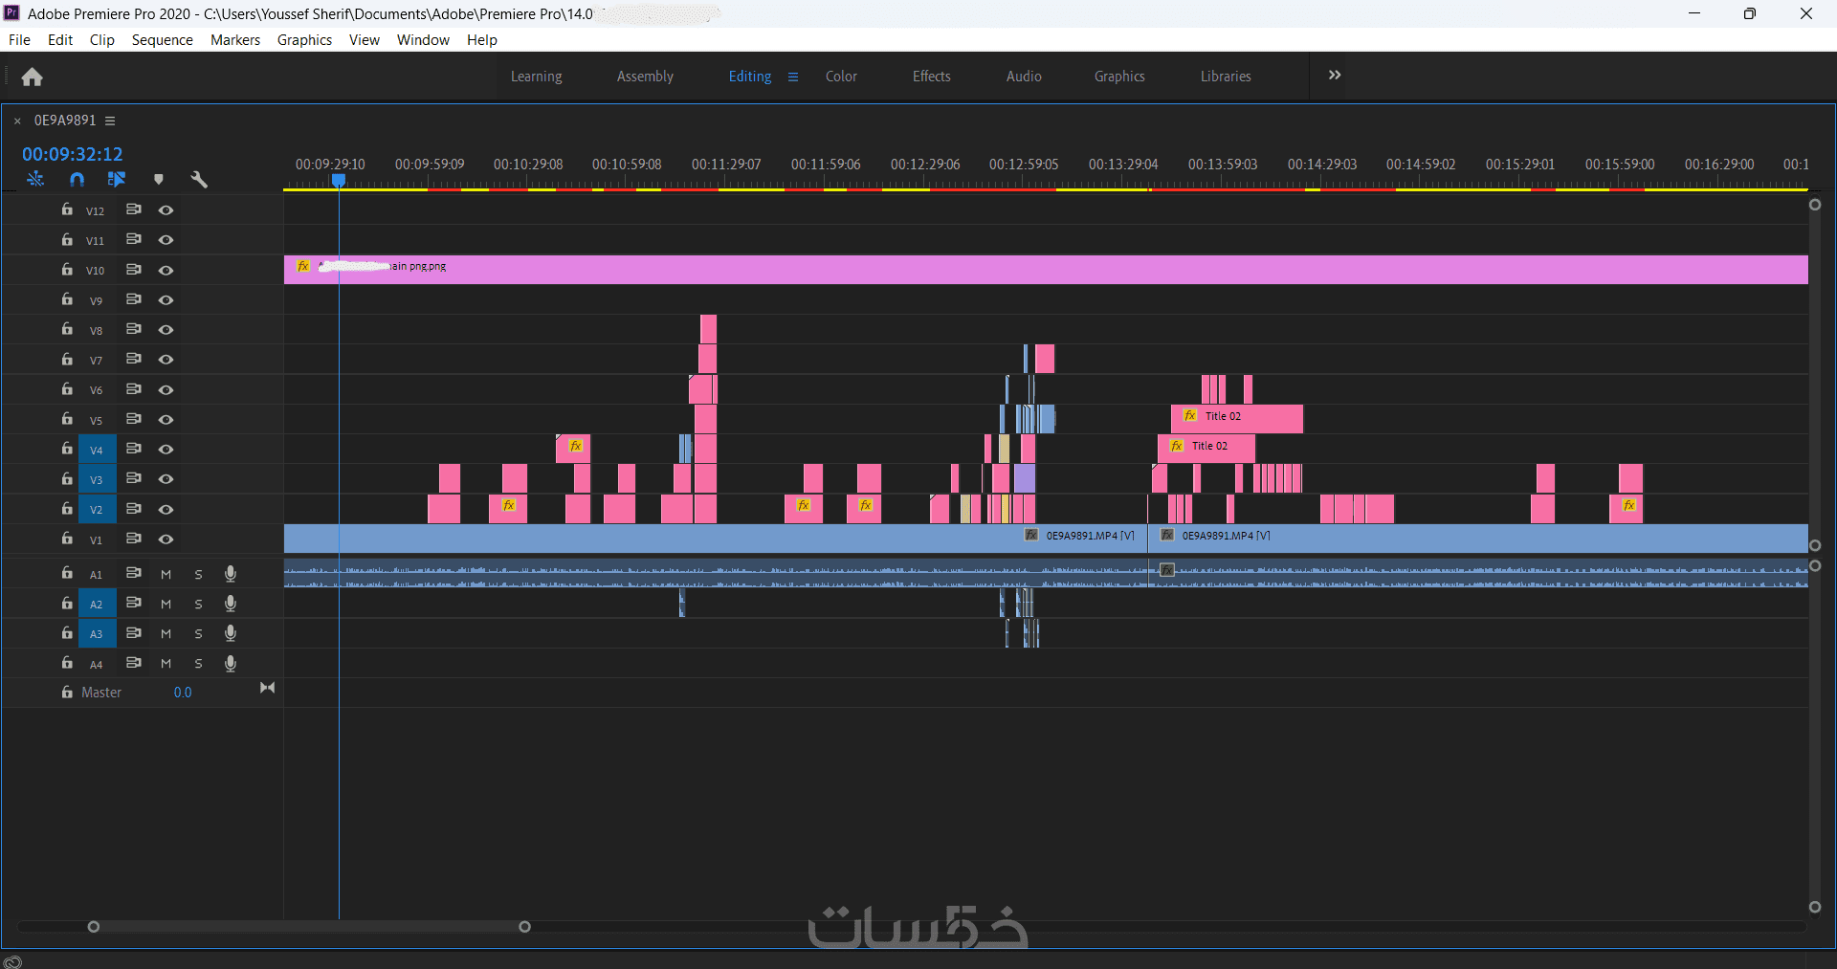Open the Sequence menu

[162, 40]
